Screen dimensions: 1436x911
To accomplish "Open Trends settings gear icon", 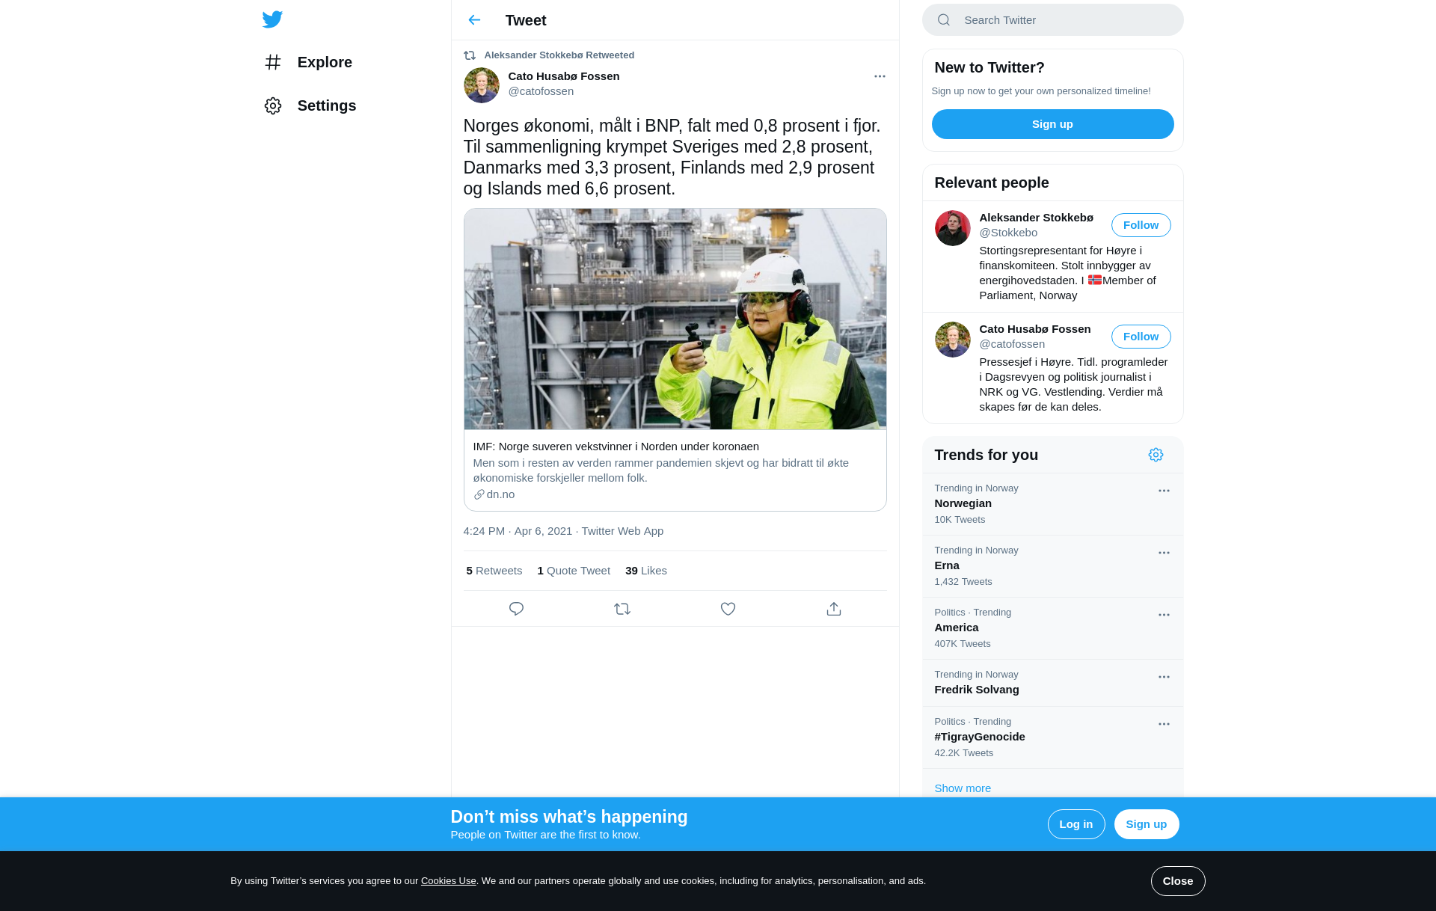I will point(1156,455).
